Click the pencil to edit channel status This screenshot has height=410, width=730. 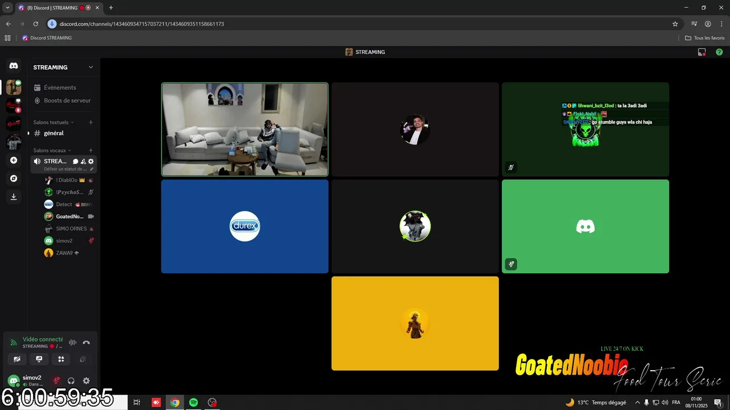tap(91, 169)
